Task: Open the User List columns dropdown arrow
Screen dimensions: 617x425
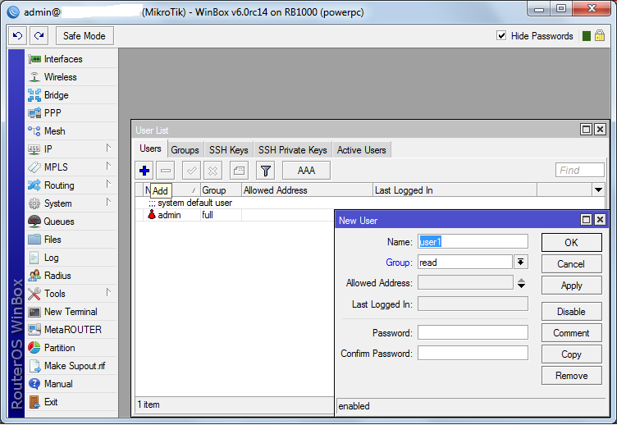Action: point(598,190)
